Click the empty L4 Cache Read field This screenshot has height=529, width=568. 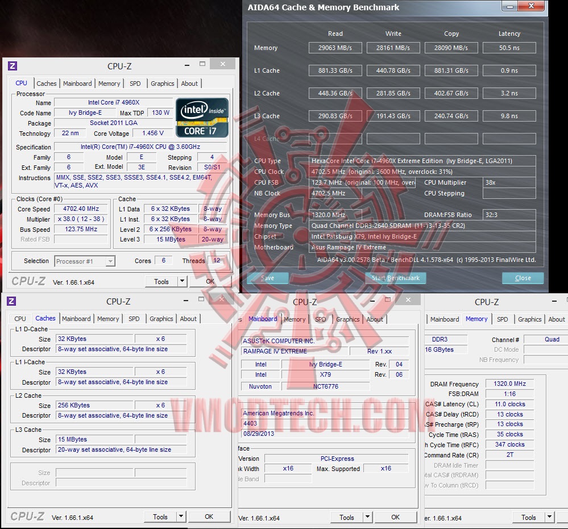click(335, 139)
